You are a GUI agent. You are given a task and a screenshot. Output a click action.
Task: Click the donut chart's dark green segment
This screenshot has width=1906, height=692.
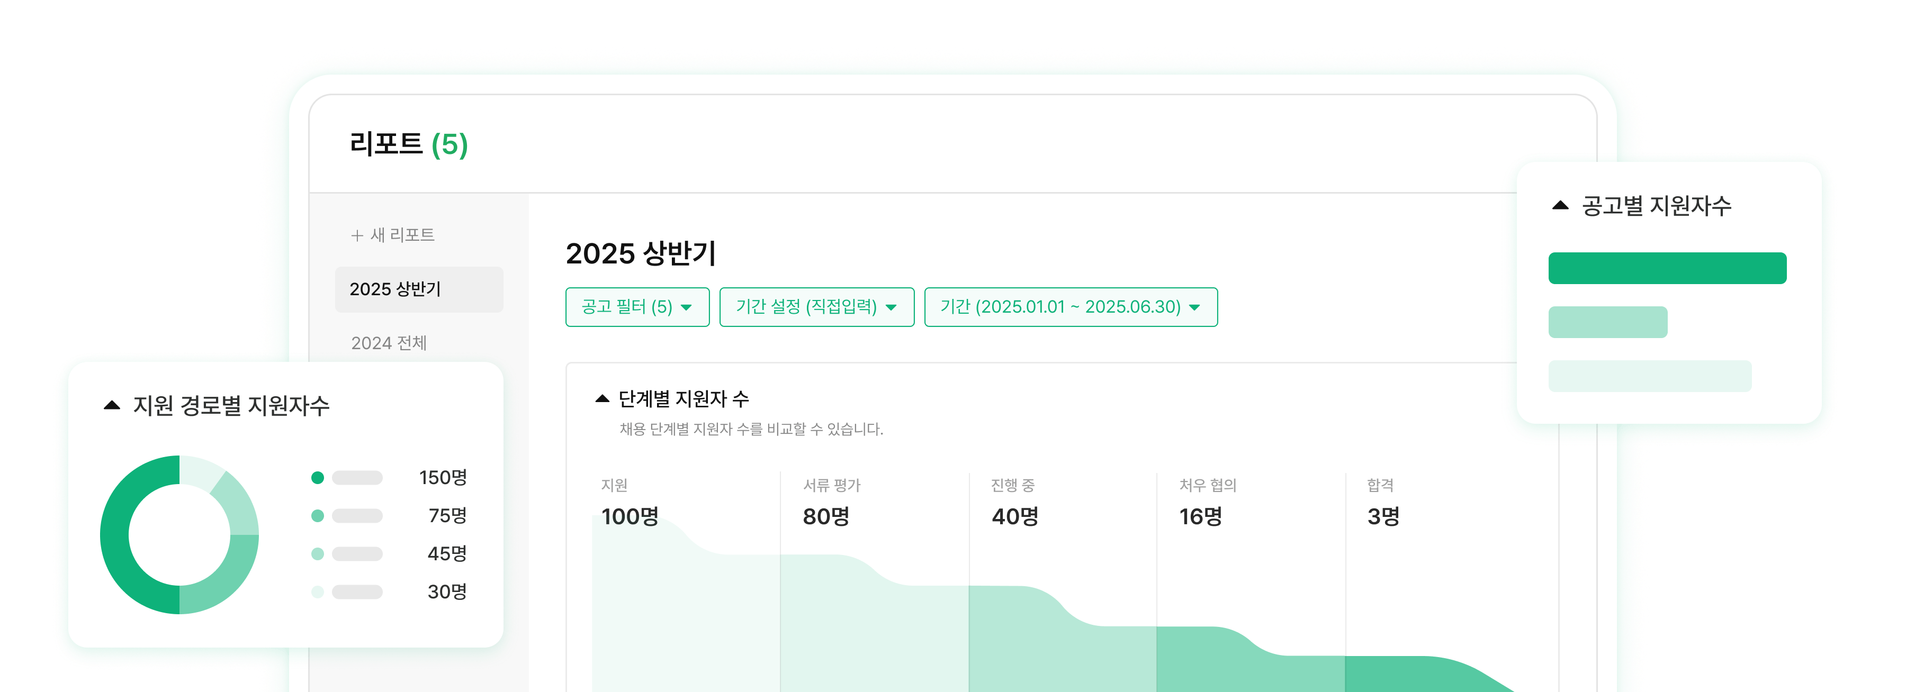pyautogui.click(x=115, y=534)
